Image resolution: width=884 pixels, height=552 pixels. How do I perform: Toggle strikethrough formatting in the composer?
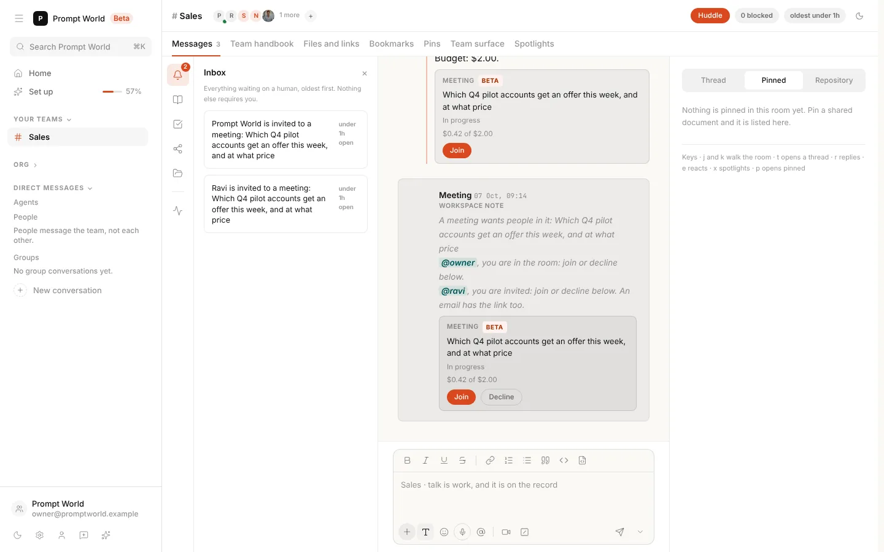[x=462, y=461]
